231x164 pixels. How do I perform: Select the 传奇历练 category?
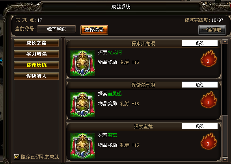(x=36, y=65)
